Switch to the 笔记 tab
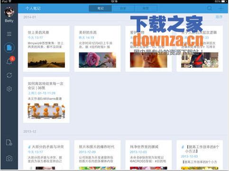The image size is (229, 171). coord(101,9)
